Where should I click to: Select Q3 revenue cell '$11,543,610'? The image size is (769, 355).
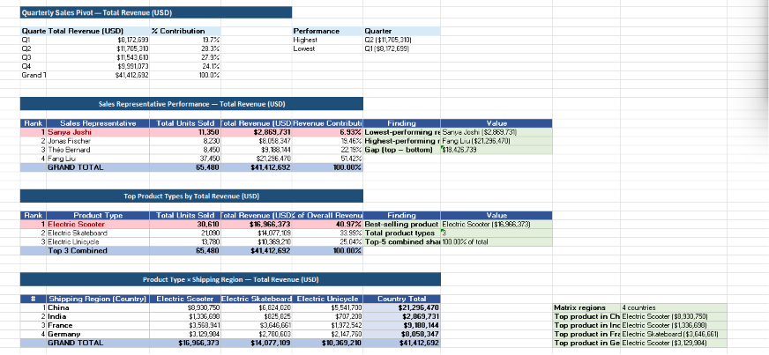[x=99, y=57]
